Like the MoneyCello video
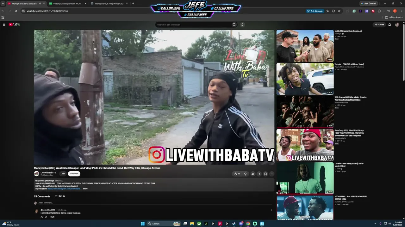Image resolution: width=405 pixels, height=227 pixels. (237, 174)
